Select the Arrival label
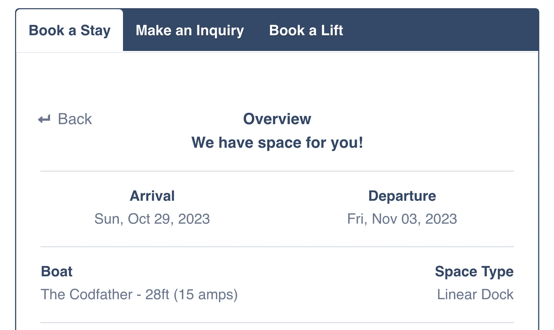Screen dimensions: 554x330 [152, 196]
